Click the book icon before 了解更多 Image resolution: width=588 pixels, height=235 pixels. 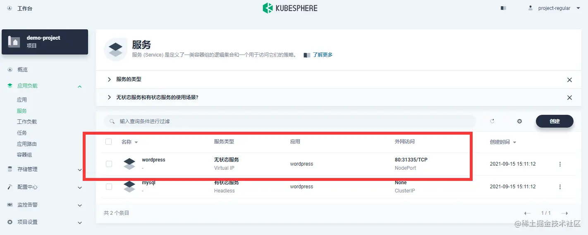click(307, 55)
